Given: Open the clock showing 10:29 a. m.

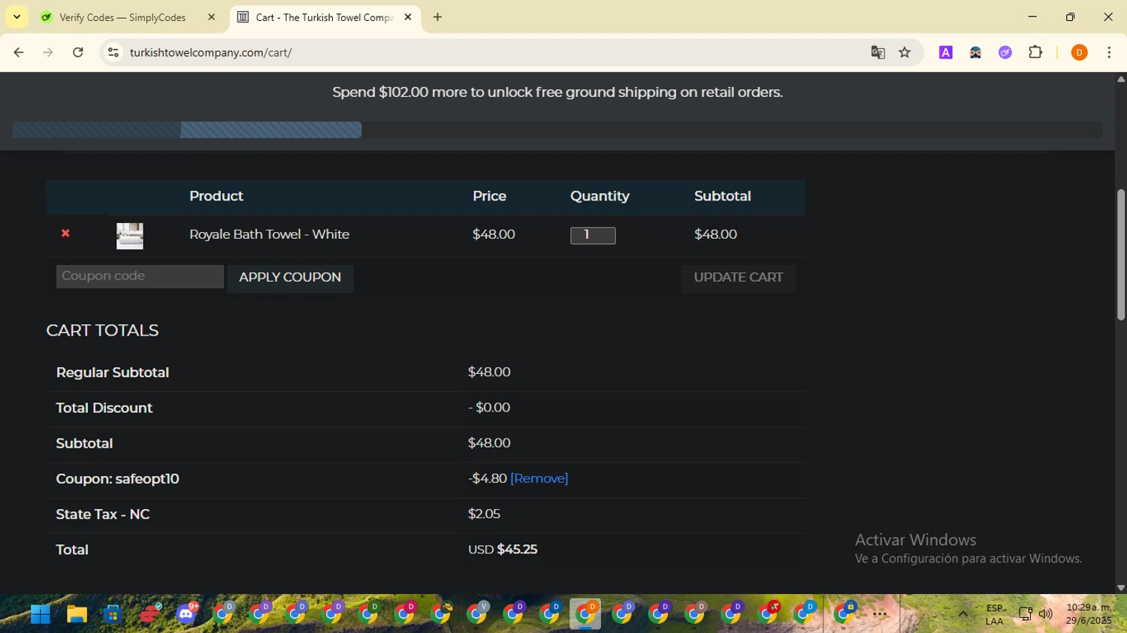Looking at the screenshot, I should 1089,614.
